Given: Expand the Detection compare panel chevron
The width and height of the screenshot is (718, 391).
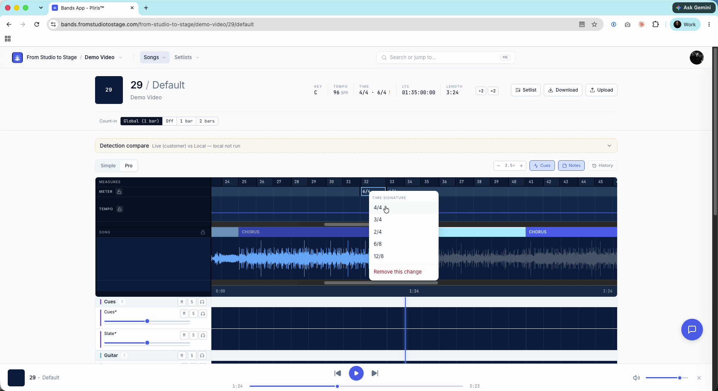Looking at the screenshot, I should (x=609, y=146).
